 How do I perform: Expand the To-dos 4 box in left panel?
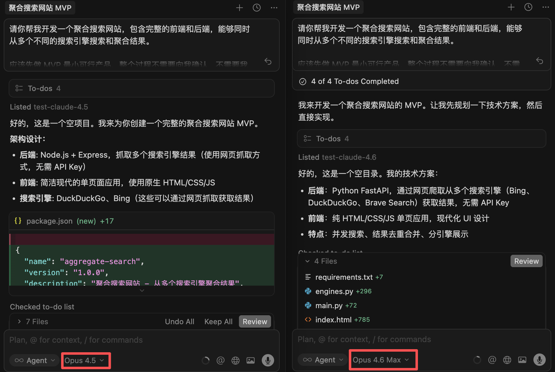(142, 89)
